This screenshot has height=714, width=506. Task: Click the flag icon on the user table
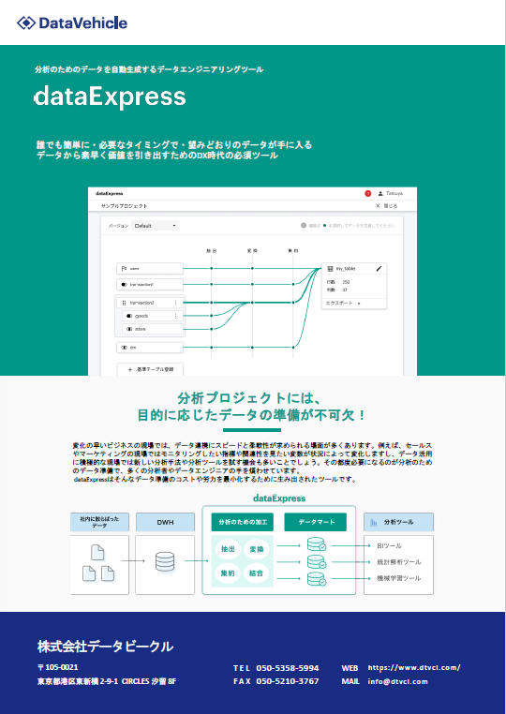(x=124, y=269)
